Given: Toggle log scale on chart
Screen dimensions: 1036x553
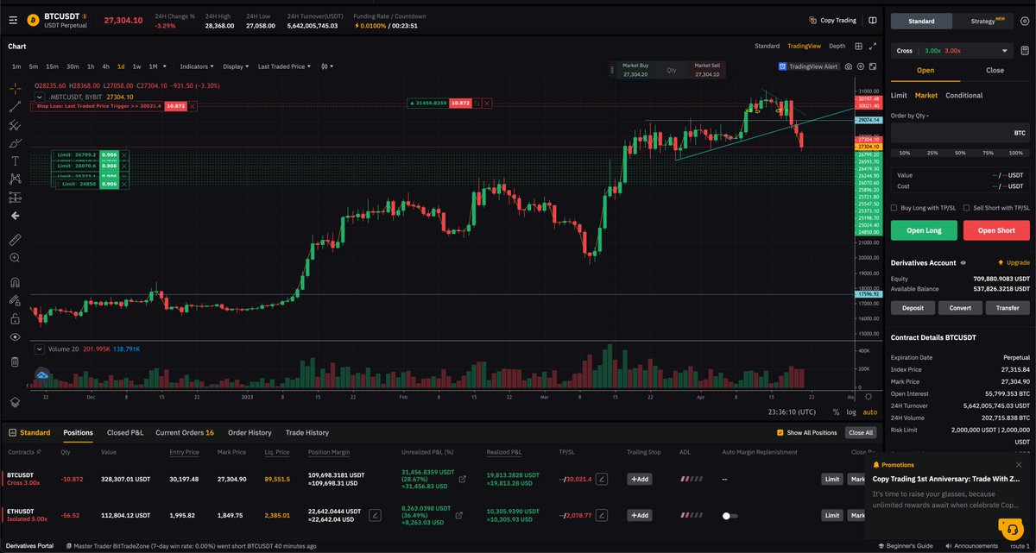Looking at the screenshot, I should 850,412.
